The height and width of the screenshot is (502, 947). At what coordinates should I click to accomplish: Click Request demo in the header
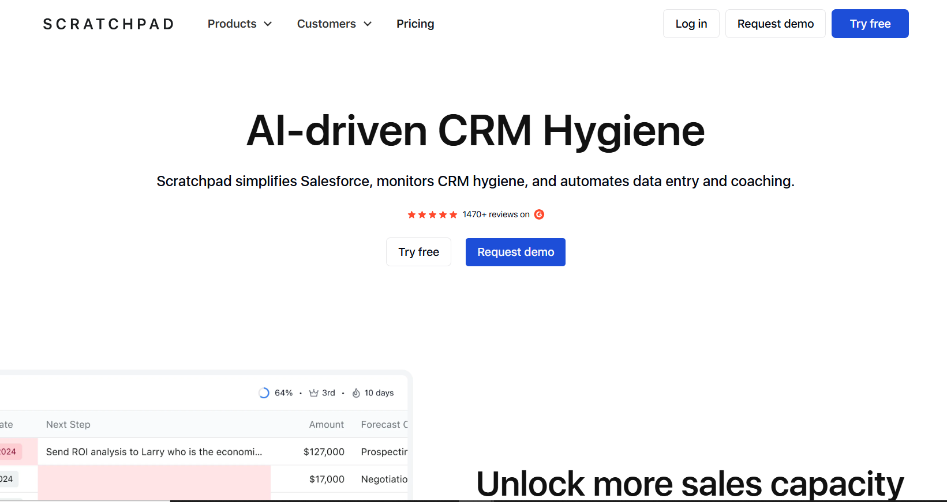click(776, 24)
